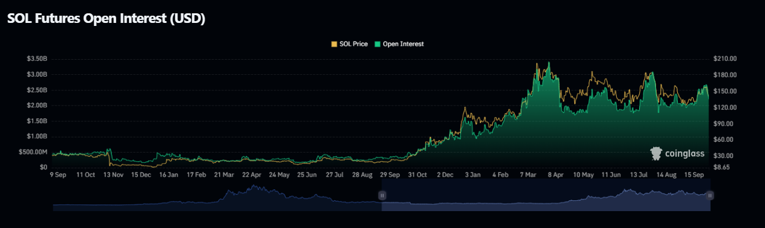Click the 11 Jun date label

(x=611, y=175)
